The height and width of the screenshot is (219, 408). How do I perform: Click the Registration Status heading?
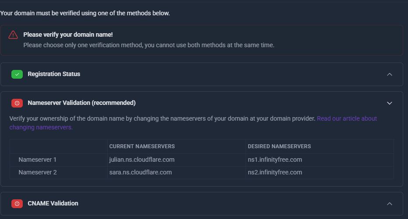[54, 74]
